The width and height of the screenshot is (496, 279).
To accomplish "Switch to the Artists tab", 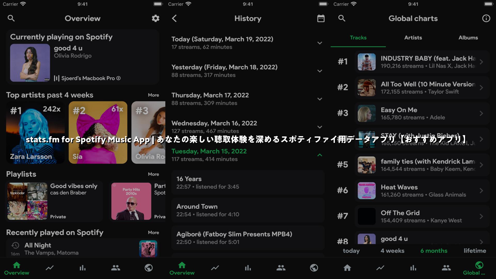I will [x=413, y=38].
